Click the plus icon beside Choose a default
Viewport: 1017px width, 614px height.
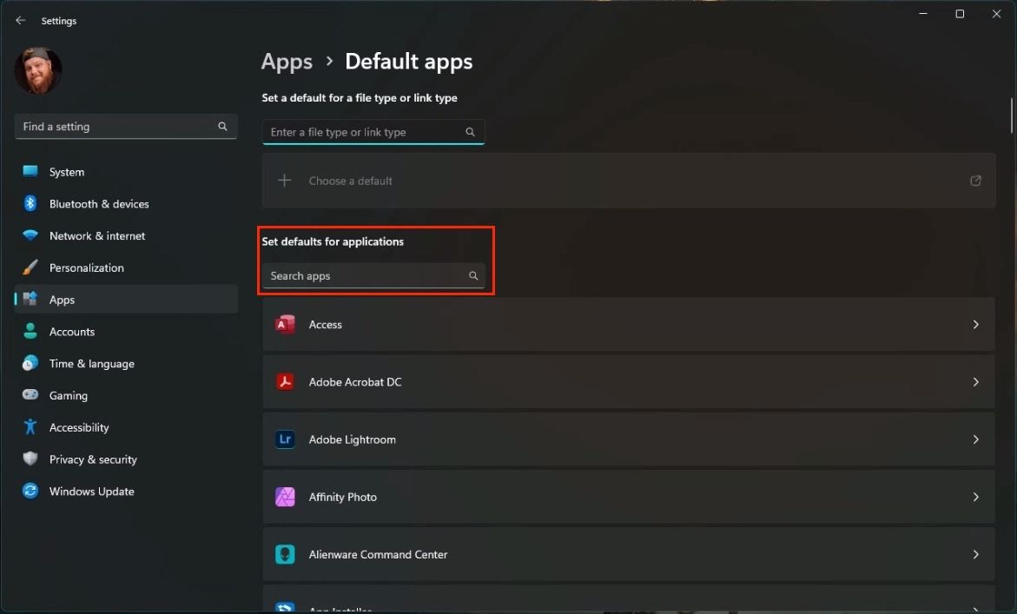pyautogui.click(x=285, y=181)
